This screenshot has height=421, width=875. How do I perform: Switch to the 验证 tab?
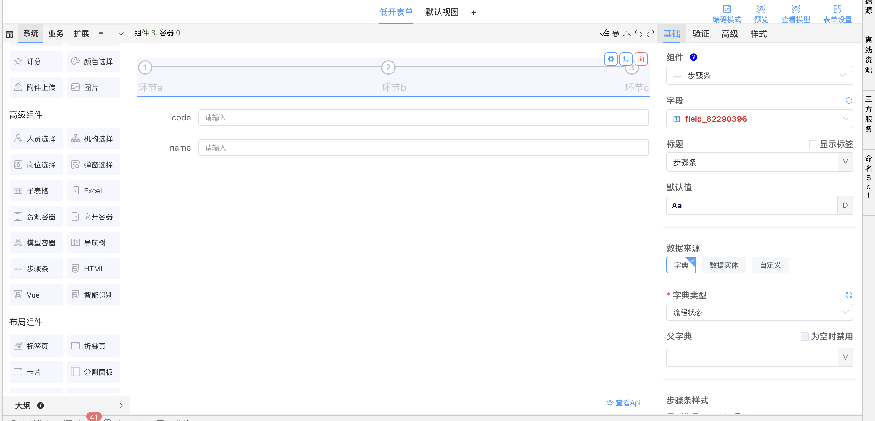pyautogui.click(x=701, y=34)
